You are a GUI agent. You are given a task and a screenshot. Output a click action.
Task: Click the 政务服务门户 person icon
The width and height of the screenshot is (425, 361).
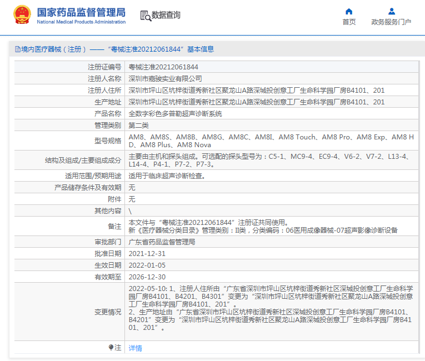[391, 11]
